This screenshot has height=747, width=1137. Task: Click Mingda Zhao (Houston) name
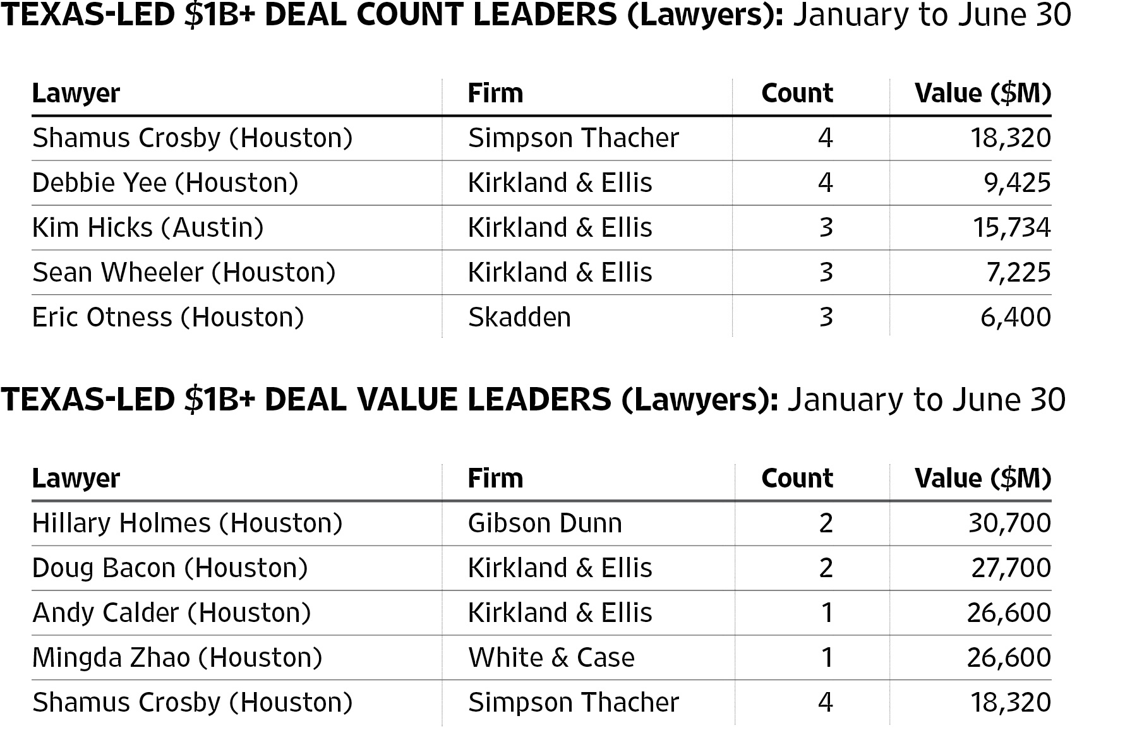(177, 658)
